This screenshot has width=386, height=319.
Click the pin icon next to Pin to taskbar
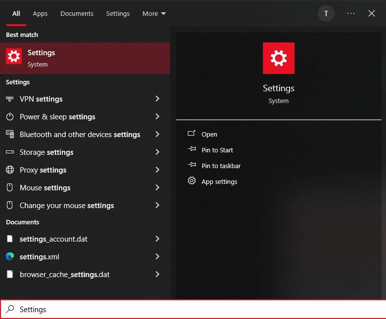(x=192, y=165)
